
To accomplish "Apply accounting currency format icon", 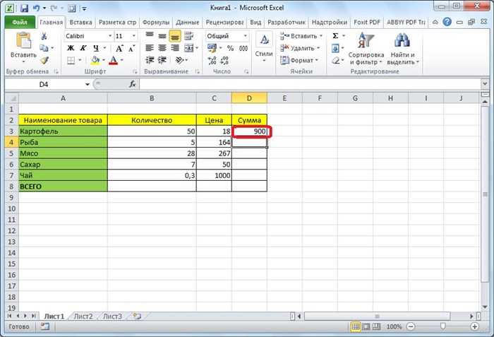I will [x=212, y=48].
